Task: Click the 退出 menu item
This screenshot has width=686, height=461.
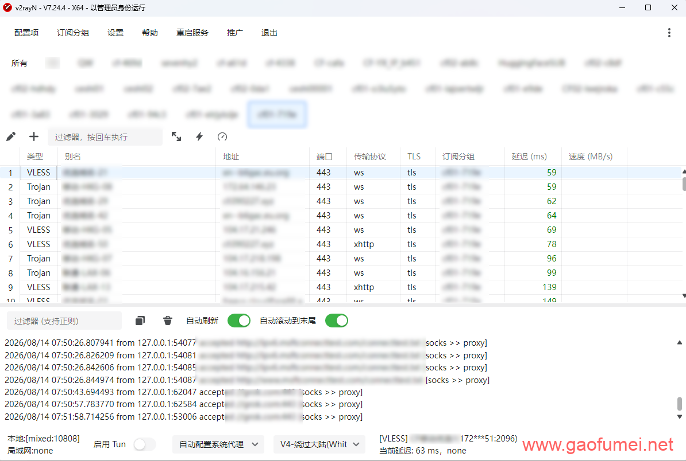Action: [x=269, y=33]
